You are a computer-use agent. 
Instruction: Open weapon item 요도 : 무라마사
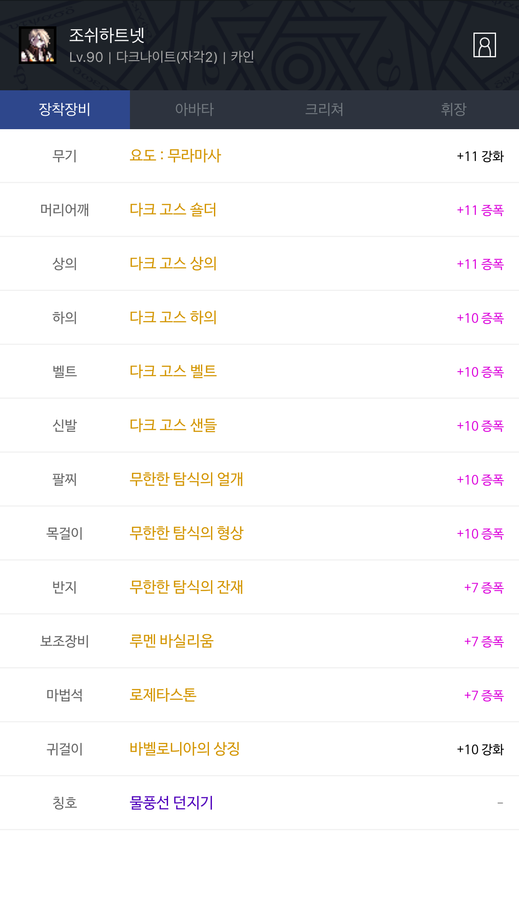[x=175, y=156]
